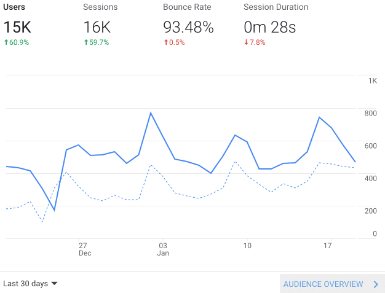Click the 15K users value

(x=17, y=27)
